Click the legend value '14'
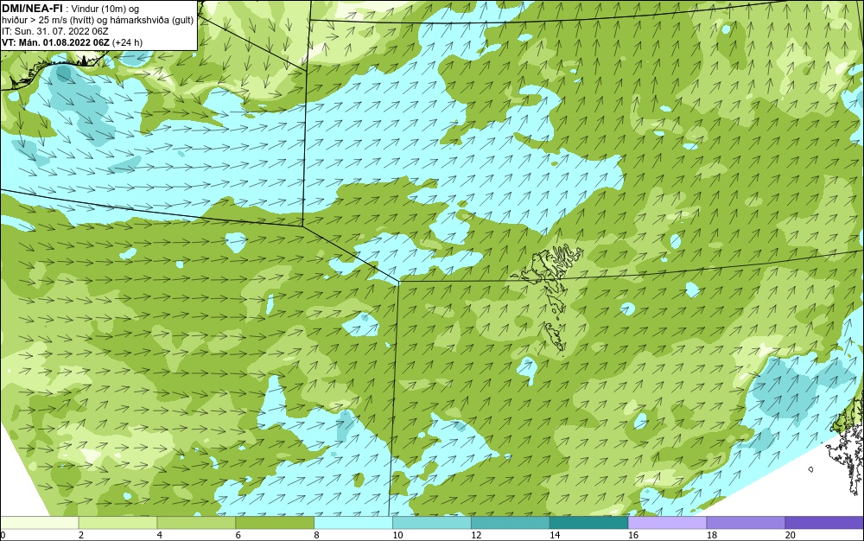Screen dimensions: 864x541 coord(555,535)
